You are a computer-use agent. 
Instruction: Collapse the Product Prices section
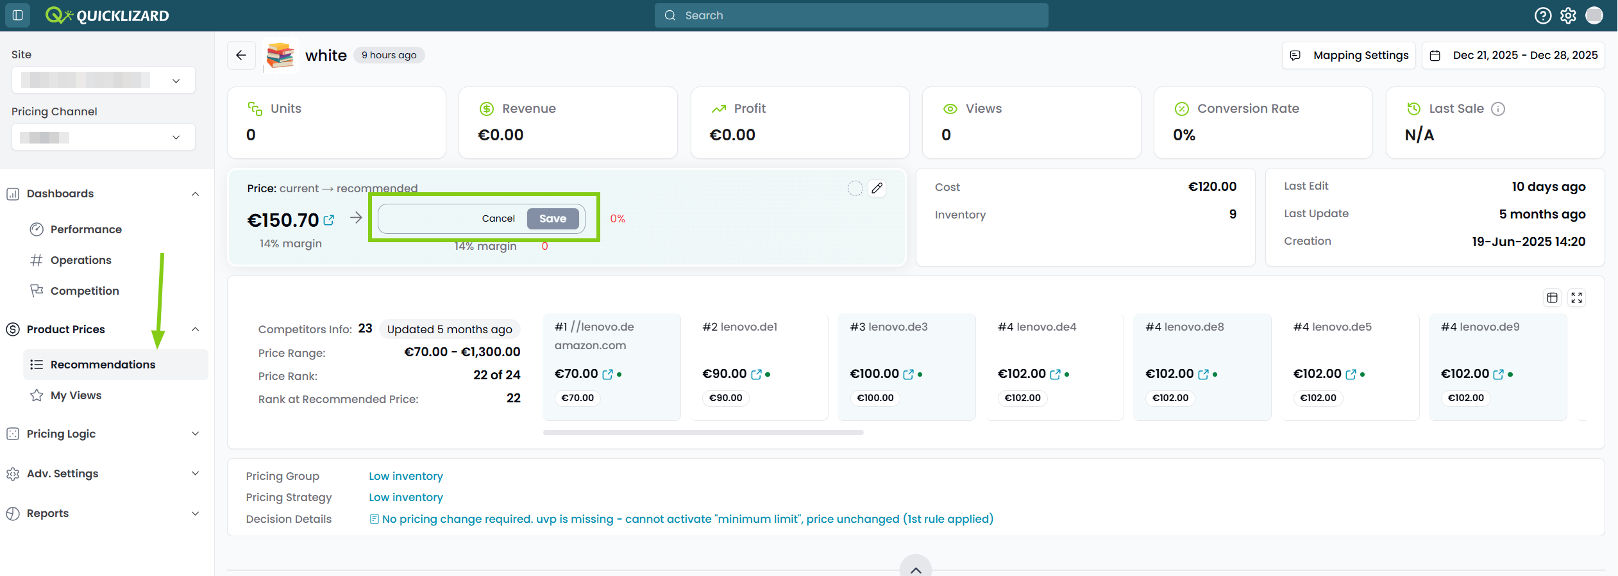(x=195, y=329)
